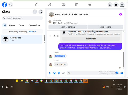
Task: Open the Video (Watch) icon
Action: point(63,5)
